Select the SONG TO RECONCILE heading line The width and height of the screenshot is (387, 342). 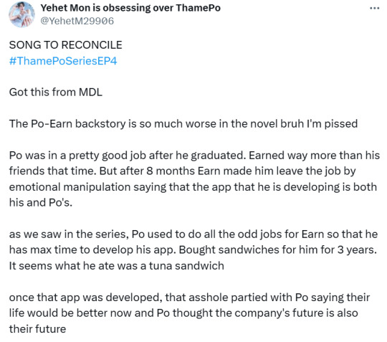(x=66, y=45)
